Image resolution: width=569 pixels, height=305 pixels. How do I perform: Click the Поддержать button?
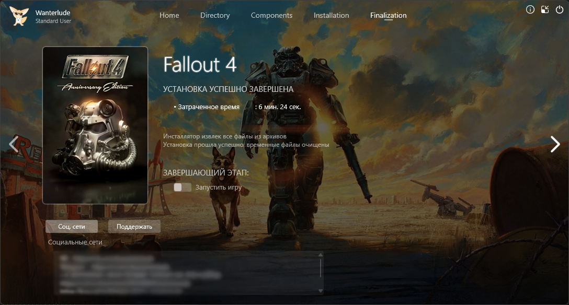[x=134, y=226]
